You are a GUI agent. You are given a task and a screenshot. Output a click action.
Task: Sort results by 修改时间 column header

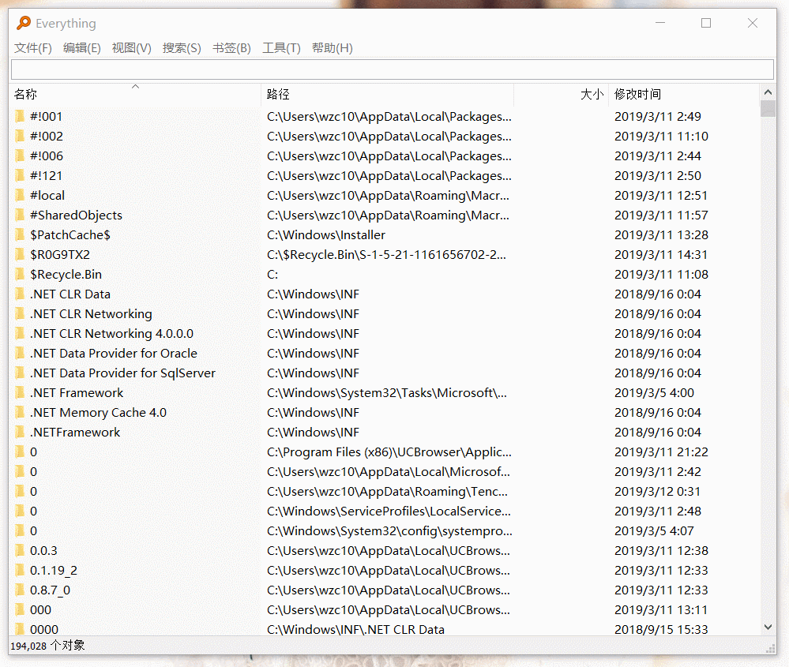tap(637, 95)
